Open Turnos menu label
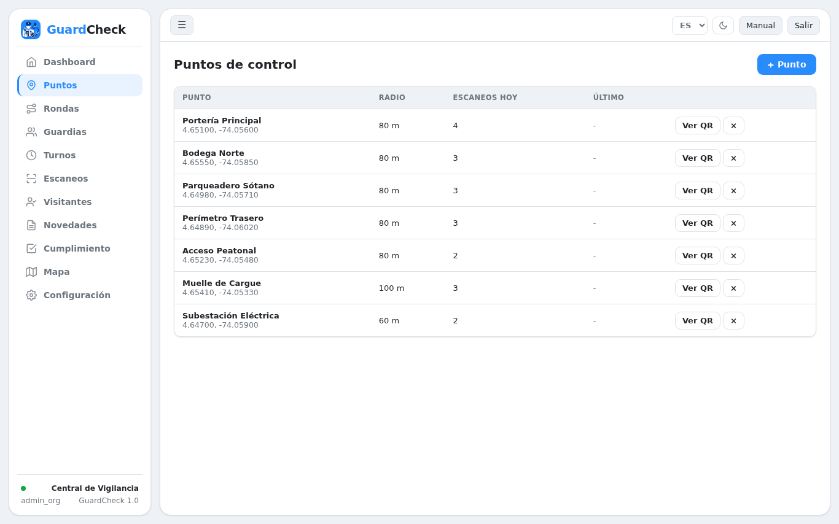The height and width of the screenshot is (524, 839). [60, 155]
